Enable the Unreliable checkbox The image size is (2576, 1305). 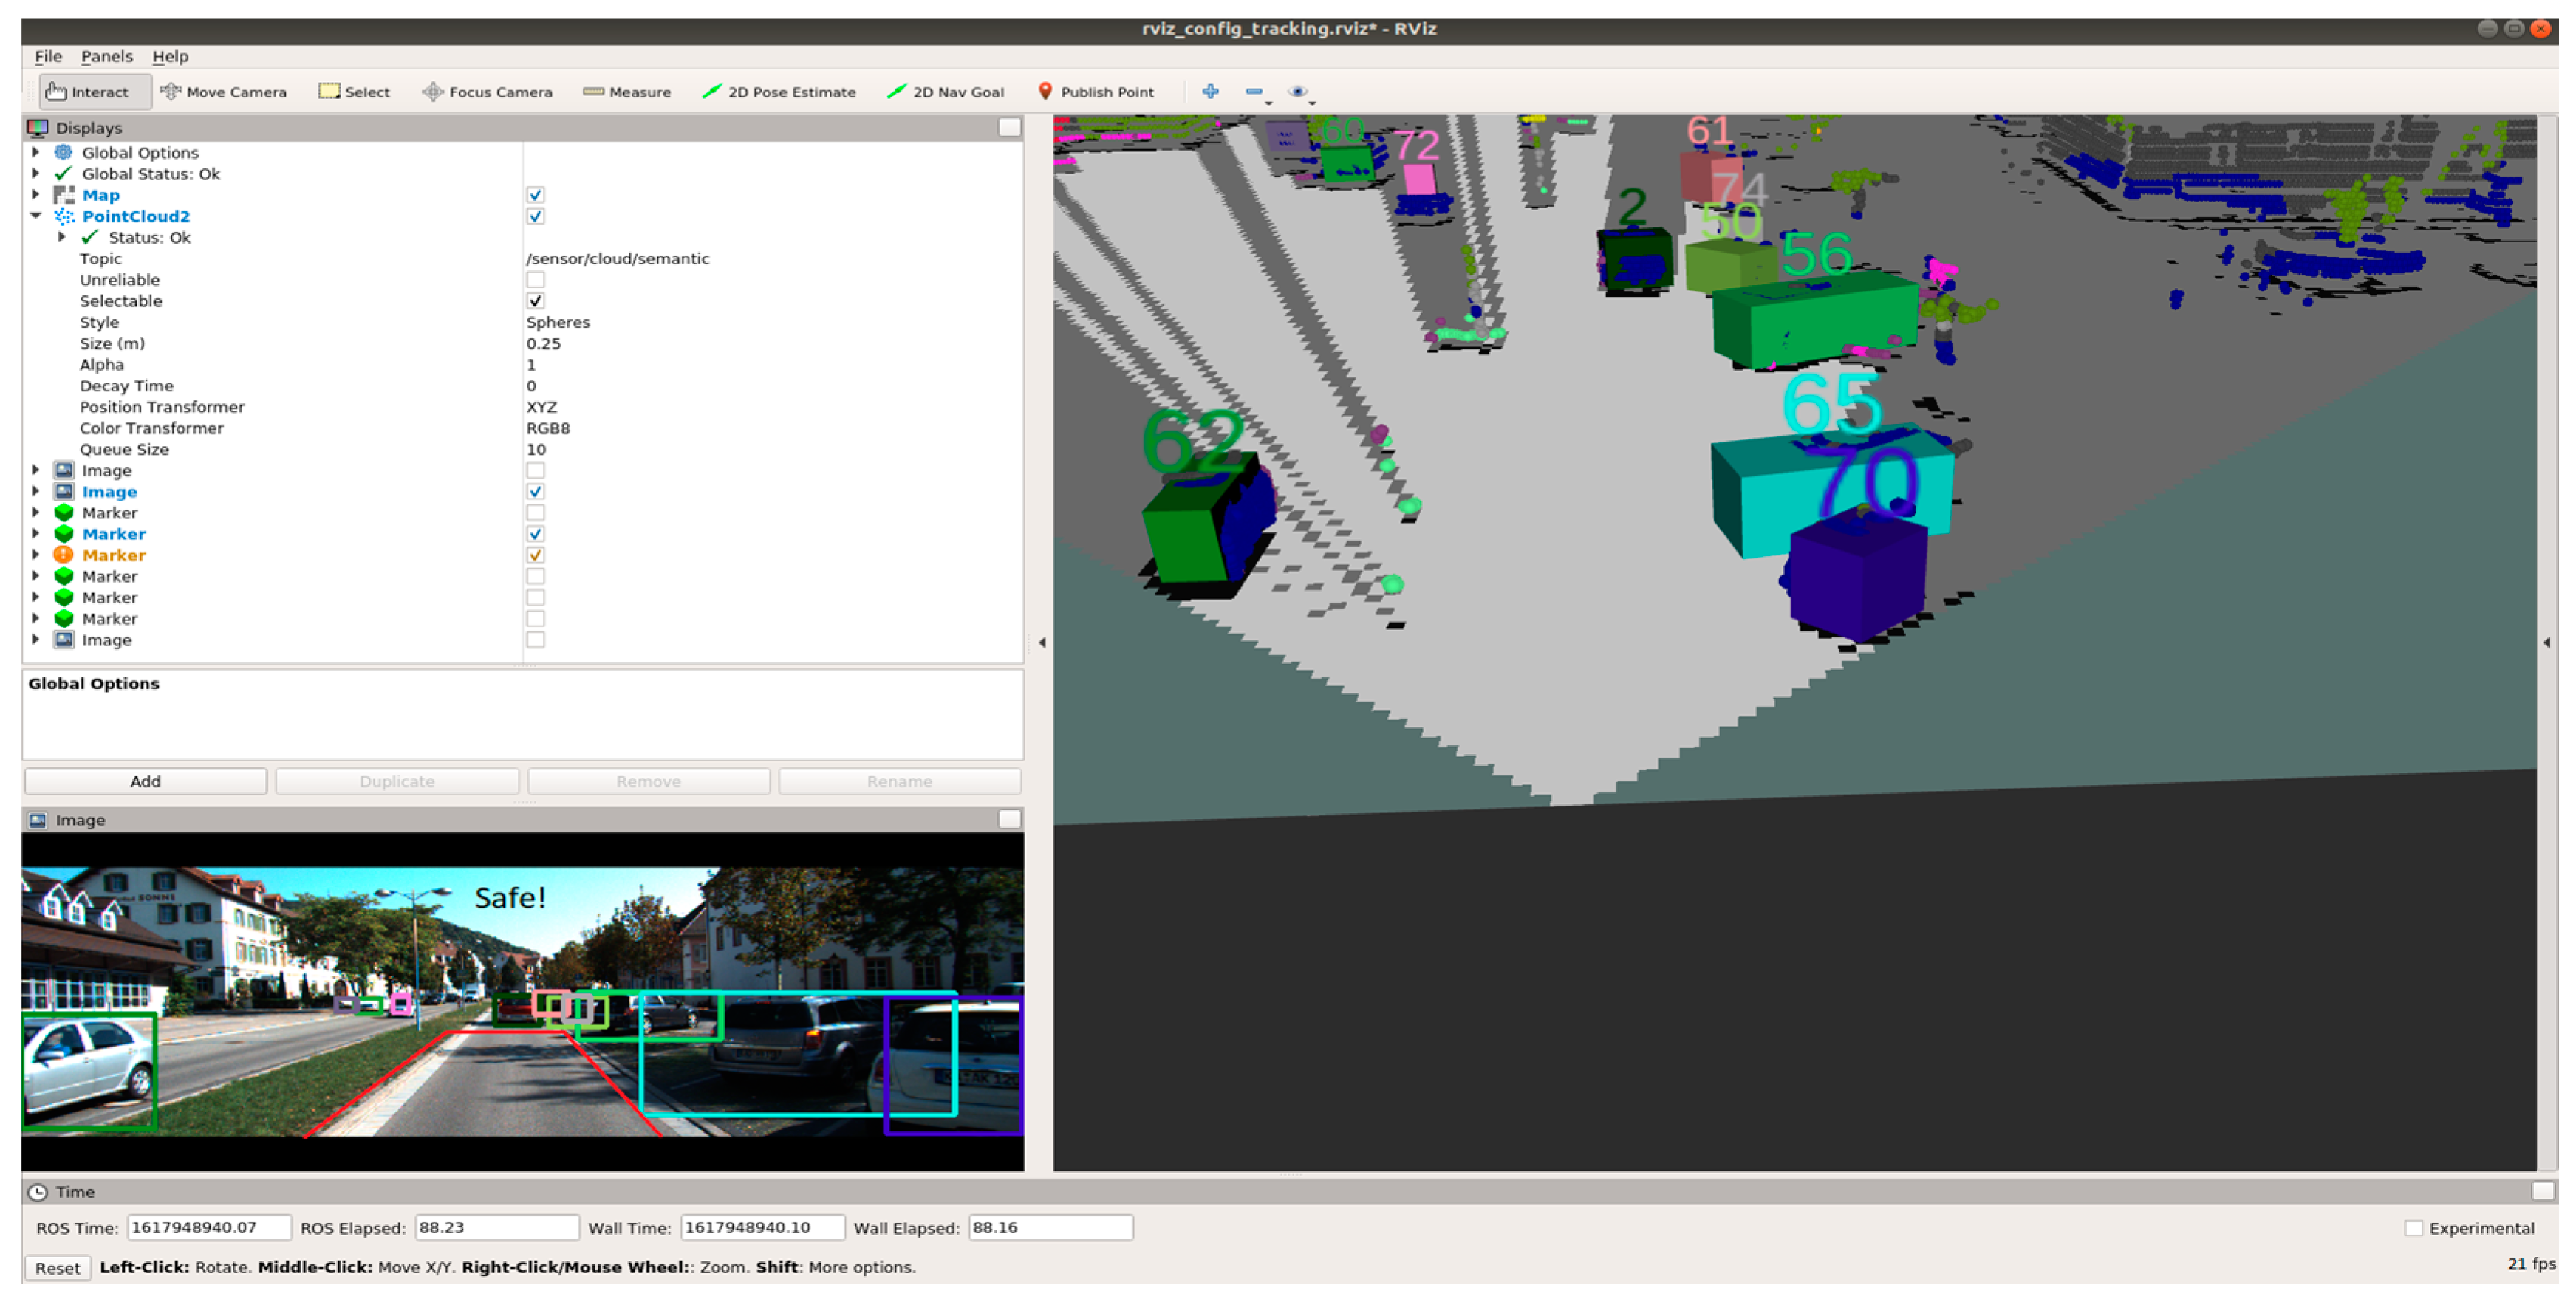pos(535,280)
